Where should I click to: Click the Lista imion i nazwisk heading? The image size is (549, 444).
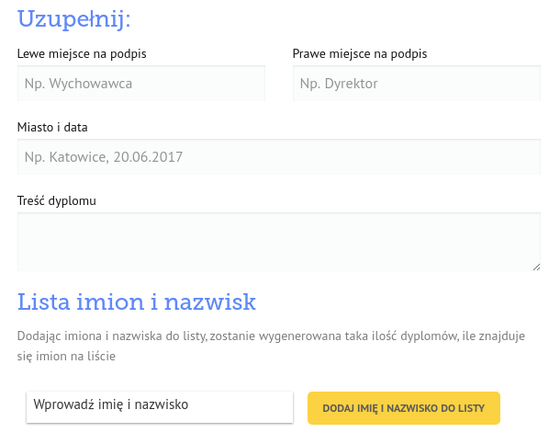click(x=137, y=302)
